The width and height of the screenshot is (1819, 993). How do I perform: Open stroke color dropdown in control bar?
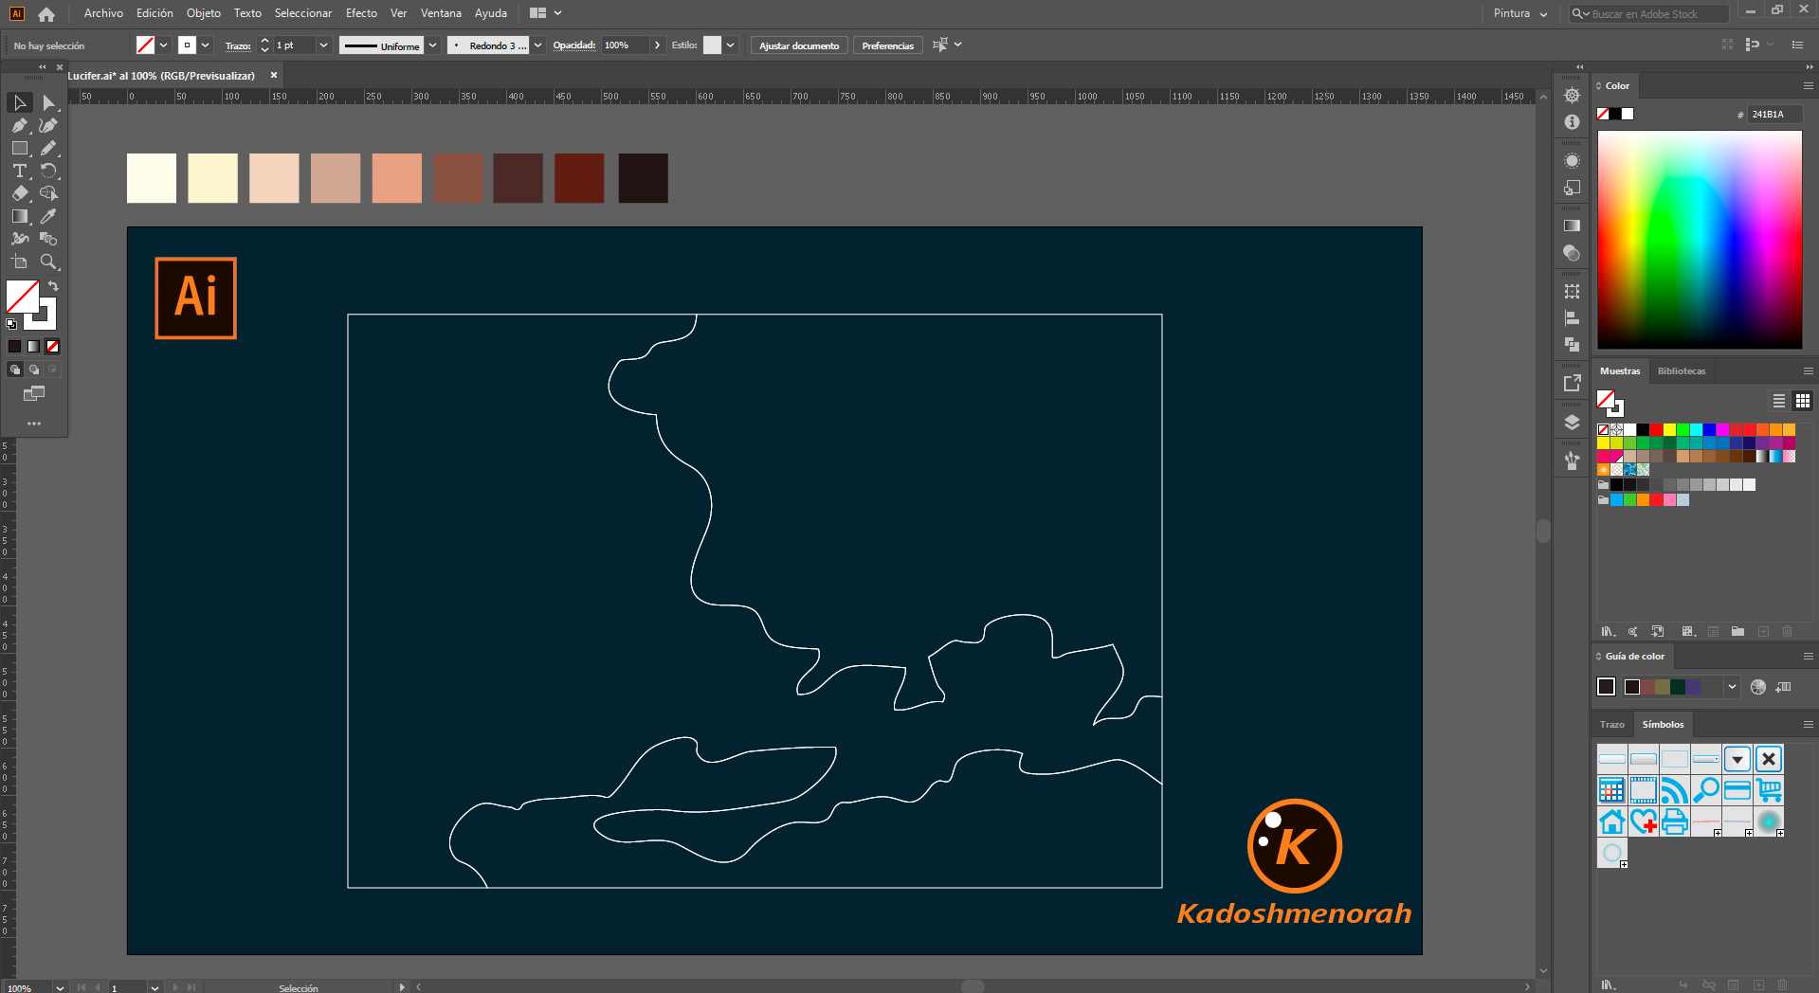[x=206, y=45]
